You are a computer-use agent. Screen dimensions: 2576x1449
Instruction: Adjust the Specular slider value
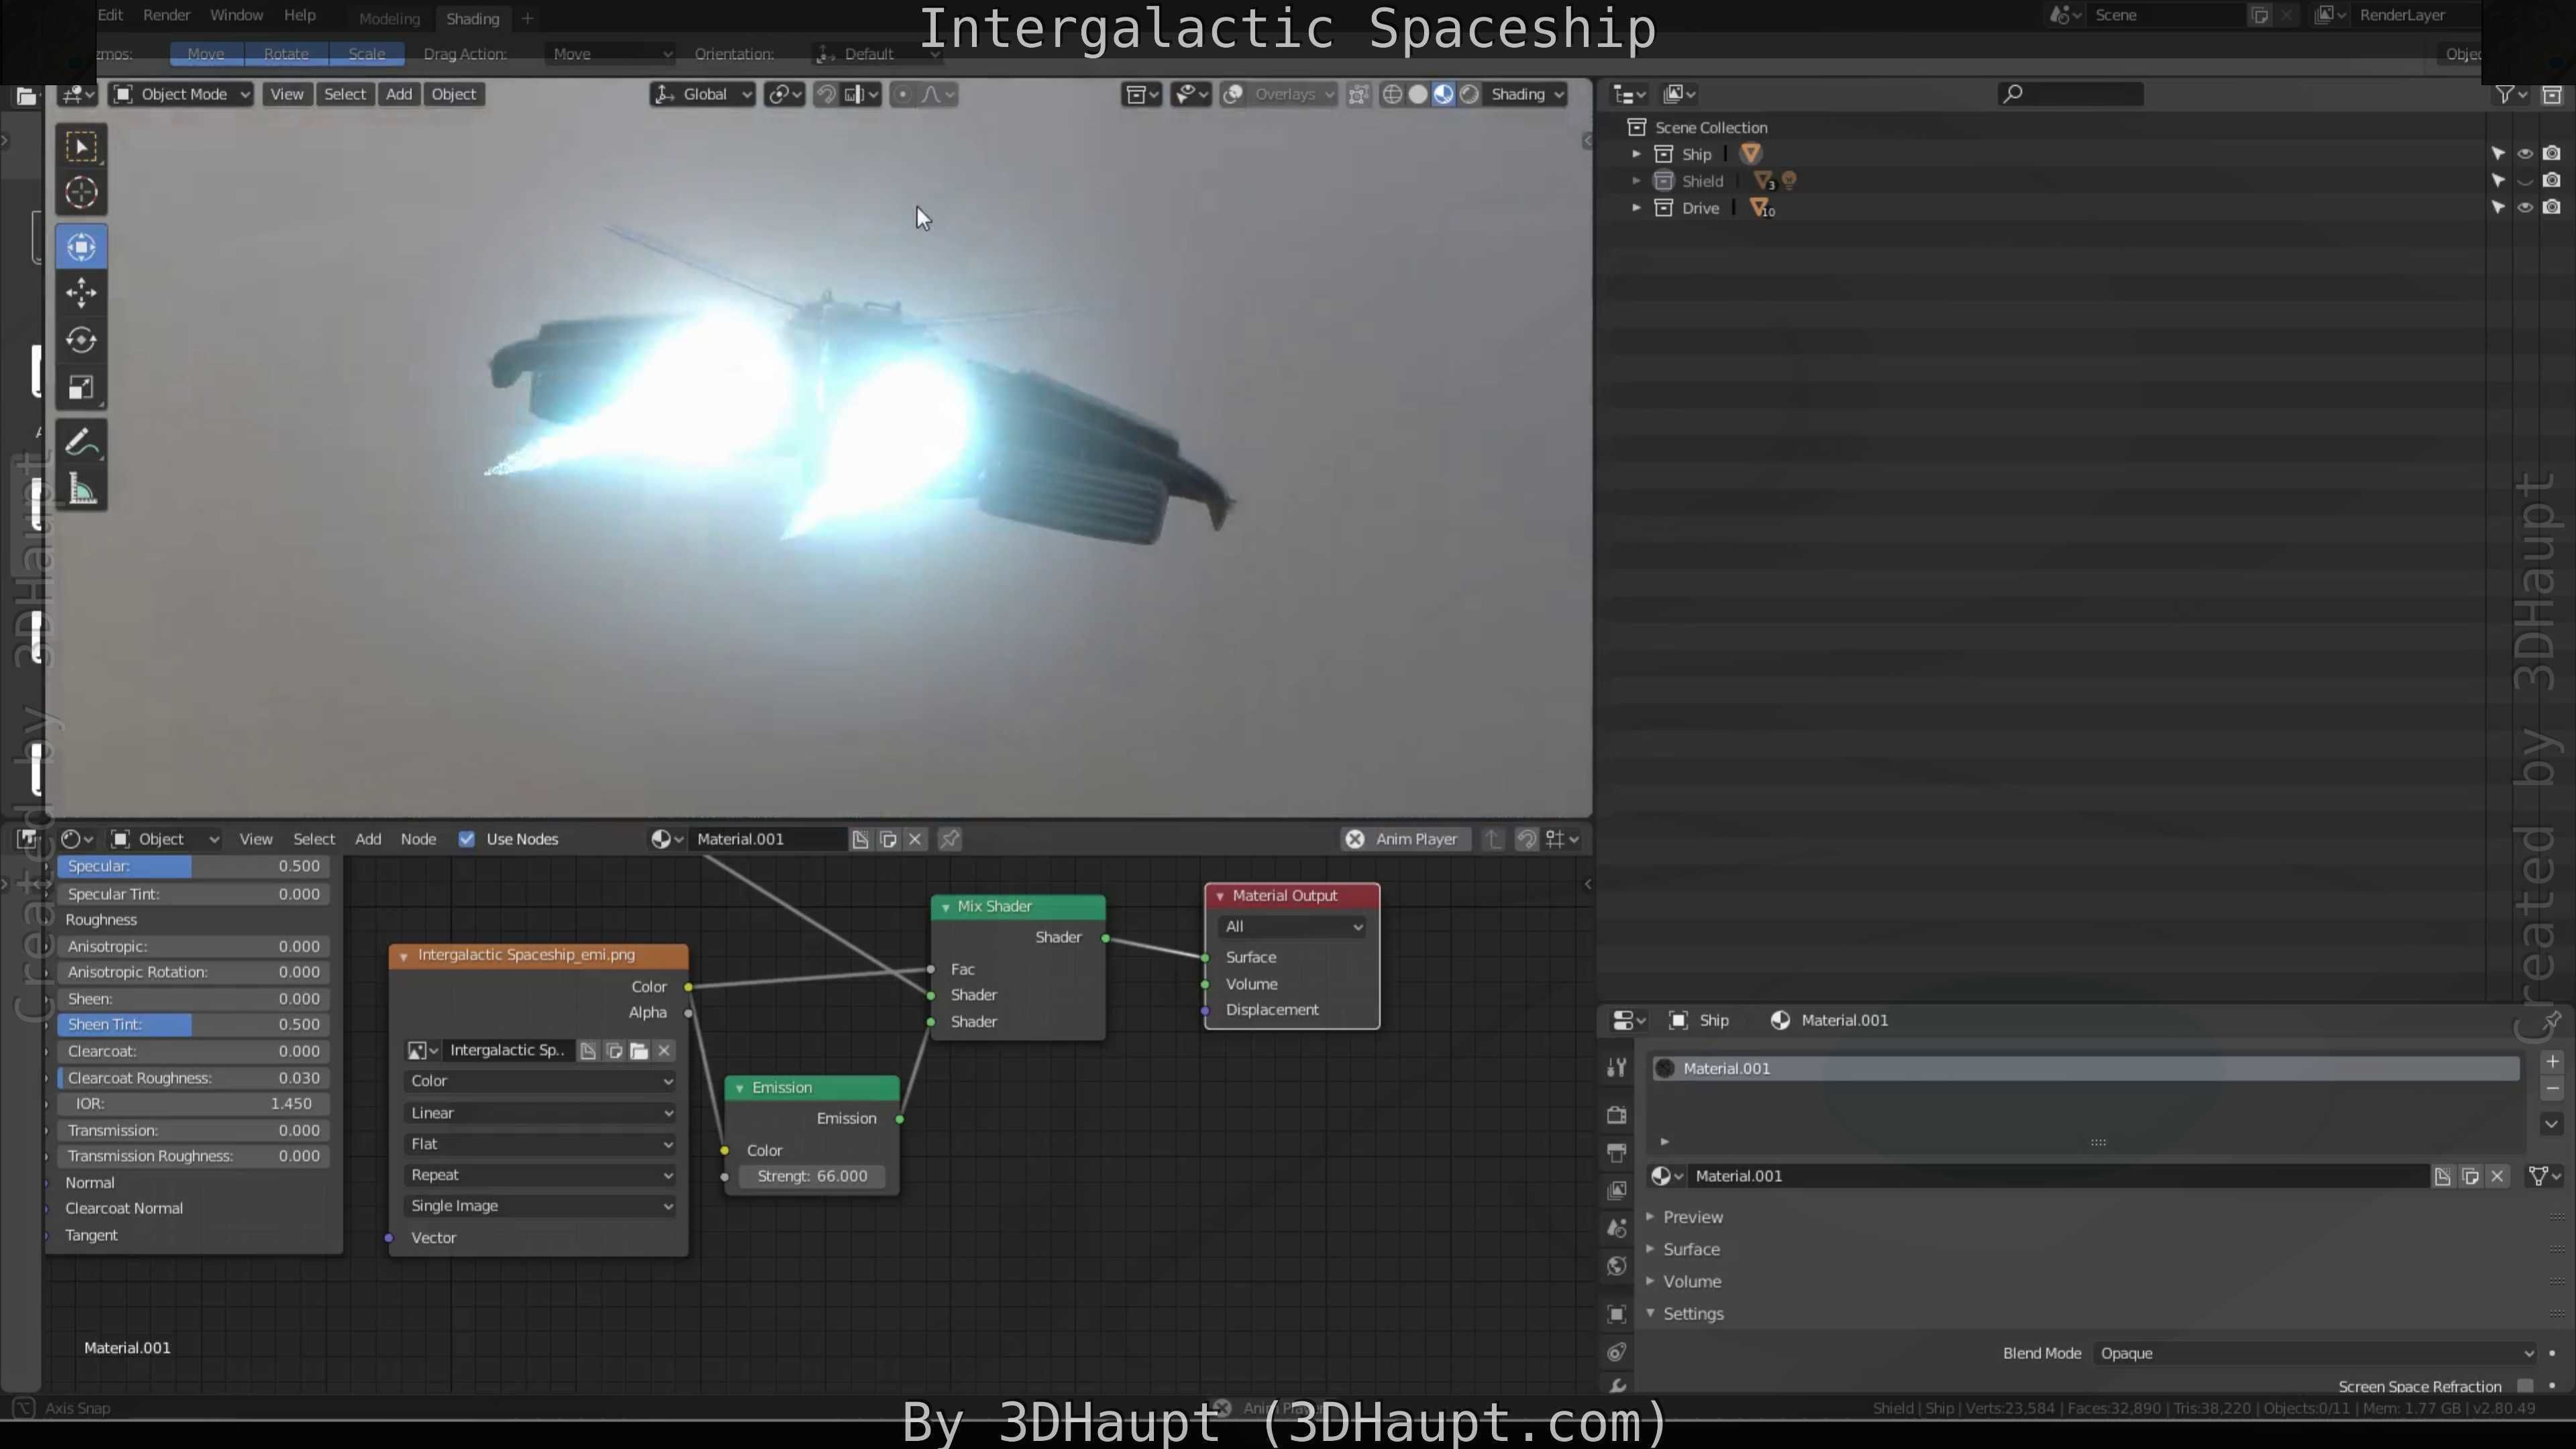click(193, 866)
